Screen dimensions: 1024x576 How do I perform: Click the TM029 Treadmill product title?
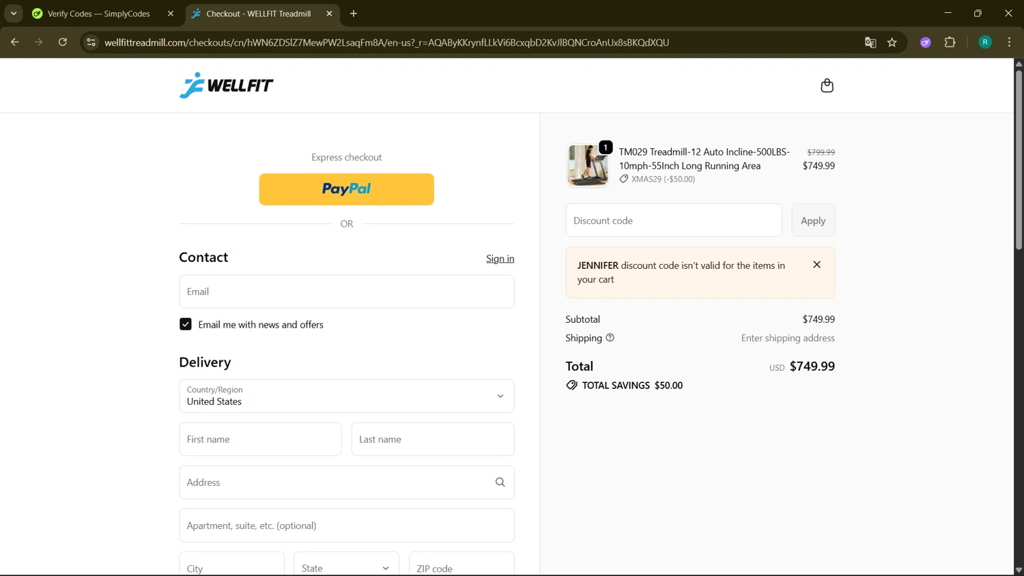704,159
